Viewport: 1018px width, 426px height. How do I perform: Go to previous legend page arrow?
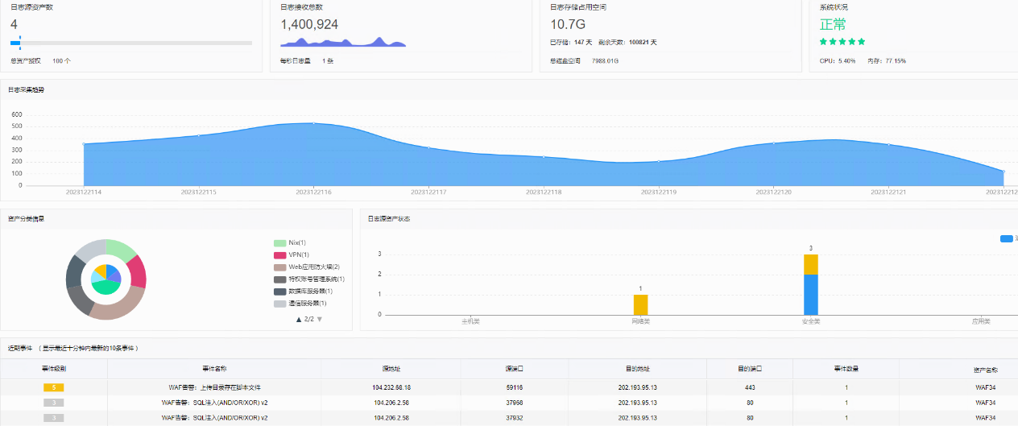(299, 320)
